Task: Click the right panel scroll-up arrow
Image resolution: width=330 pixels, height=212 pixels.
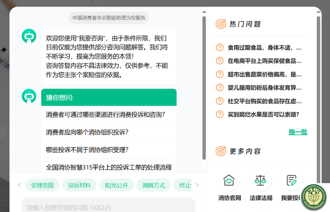Action: pos(318,12)
